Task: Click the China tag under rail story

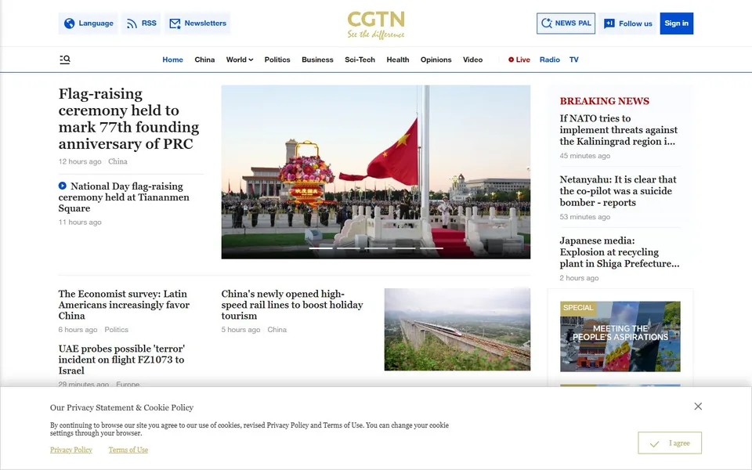Action: pyautogui.click(x=277, y=330)
